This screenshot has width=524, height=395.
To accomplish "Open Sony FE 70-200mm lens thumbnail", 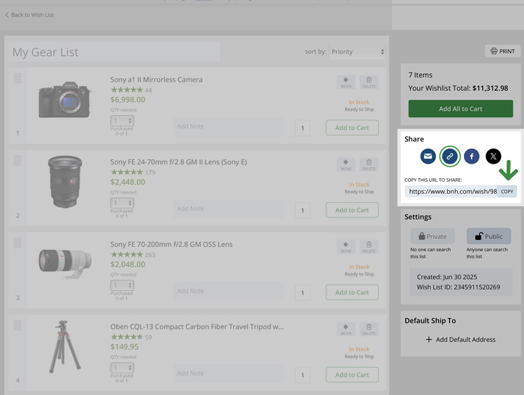I will pyautogui.click(x=65, y=264).
